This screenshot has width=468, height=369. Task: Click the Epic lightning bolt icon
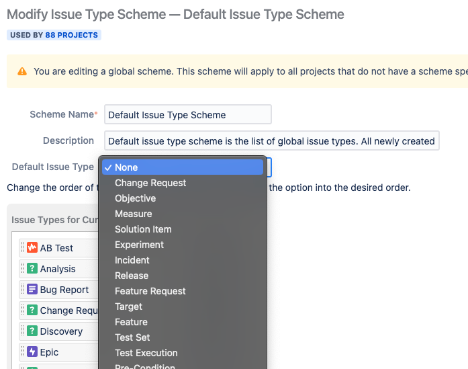[32, 352]
